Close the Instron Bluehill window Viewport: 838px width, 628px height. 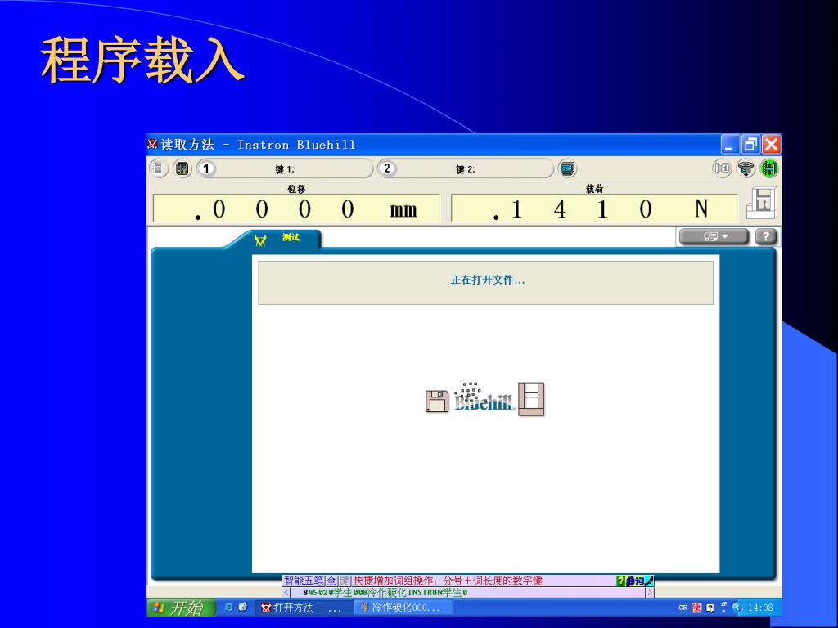pyautogui.click(x=771, y=144)
